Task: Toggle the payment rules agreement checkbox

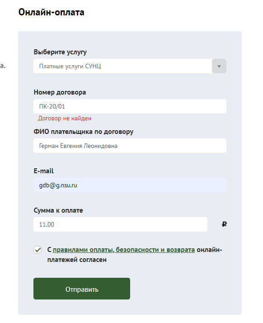Action: (38, 250)
